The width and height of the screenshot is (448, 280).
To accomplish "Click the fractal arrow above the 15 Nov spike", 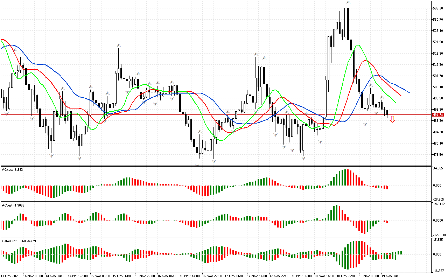I will pos(119,45).
